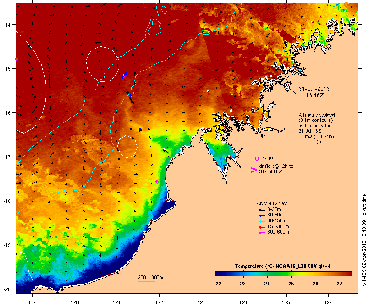Click the 122 longitude axis label
The height and width of the screenshot is (306, 370).
tap(159, 302)
